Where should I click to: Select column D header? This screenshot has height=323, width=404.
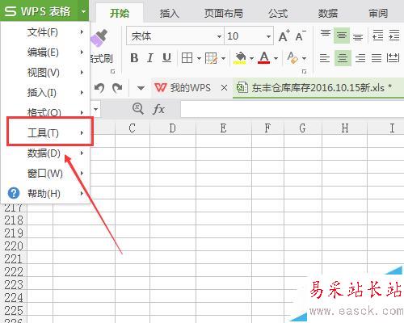(x=173, y=128)
